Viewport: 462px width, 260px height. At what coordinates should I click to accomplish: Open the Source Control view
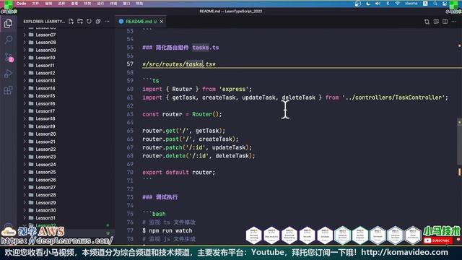[x=8, y=57]
